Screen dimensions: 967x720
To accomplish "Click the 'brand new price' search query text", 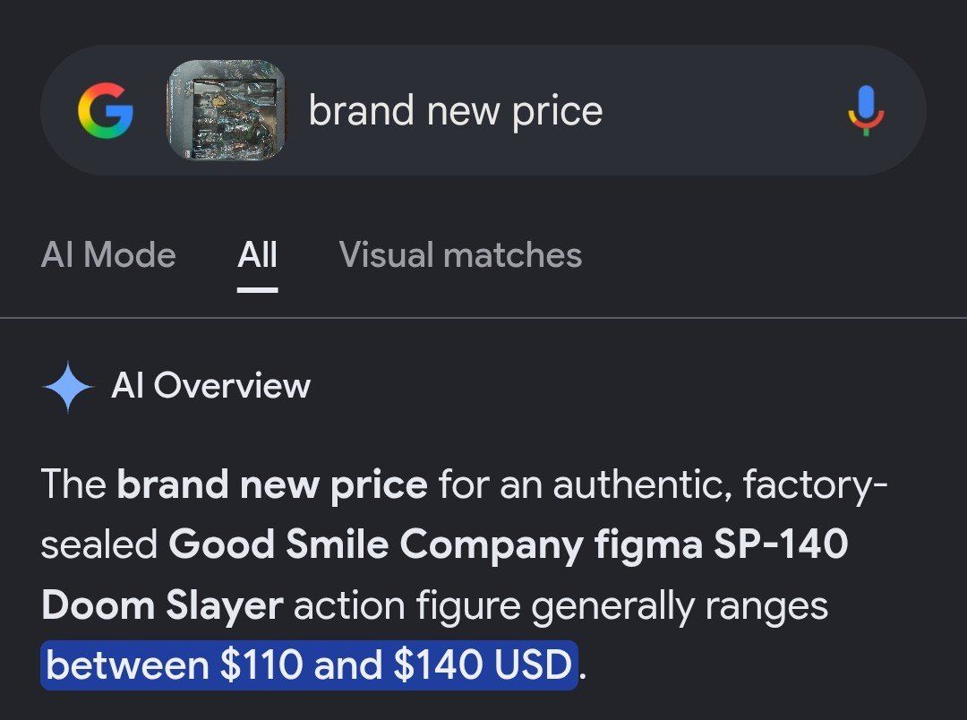I will [x=456, y=112].
